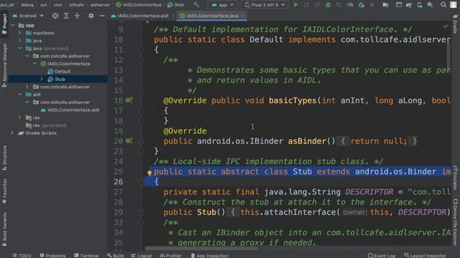This screenshot has width=460, height=258.
Task: Open the Problems tool window
Action: (52, 255)
